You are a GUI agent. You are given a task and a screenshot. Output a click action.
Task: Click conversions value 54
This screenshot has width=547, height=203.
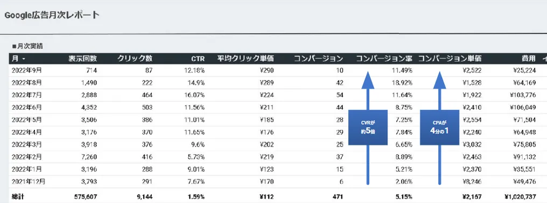[x=340, y=95]
